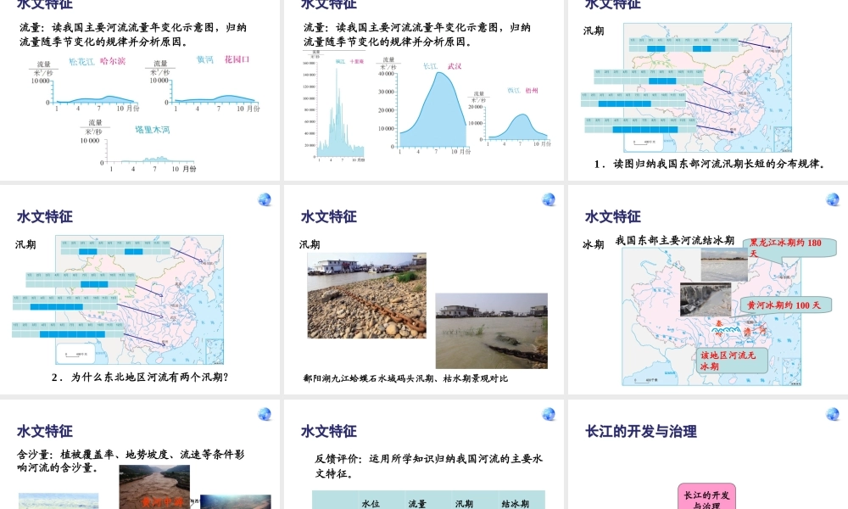This screenshot has width=848, height=509.
Task: Click the 冰期 label beside the map
Action: click(x=594, y=244)
